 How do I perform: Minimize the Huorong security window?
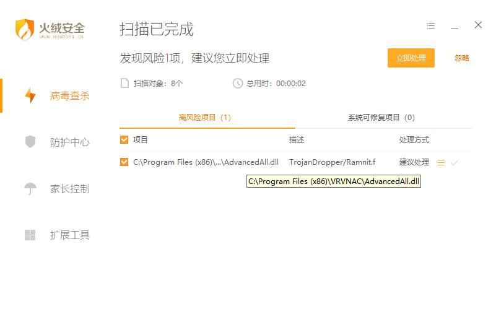click(455, 27)
